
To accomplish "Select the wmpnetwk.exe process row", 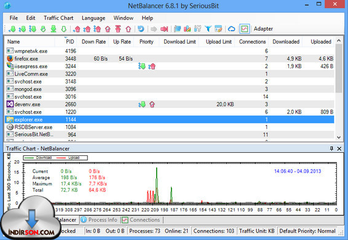I will [x=170, y=51].
